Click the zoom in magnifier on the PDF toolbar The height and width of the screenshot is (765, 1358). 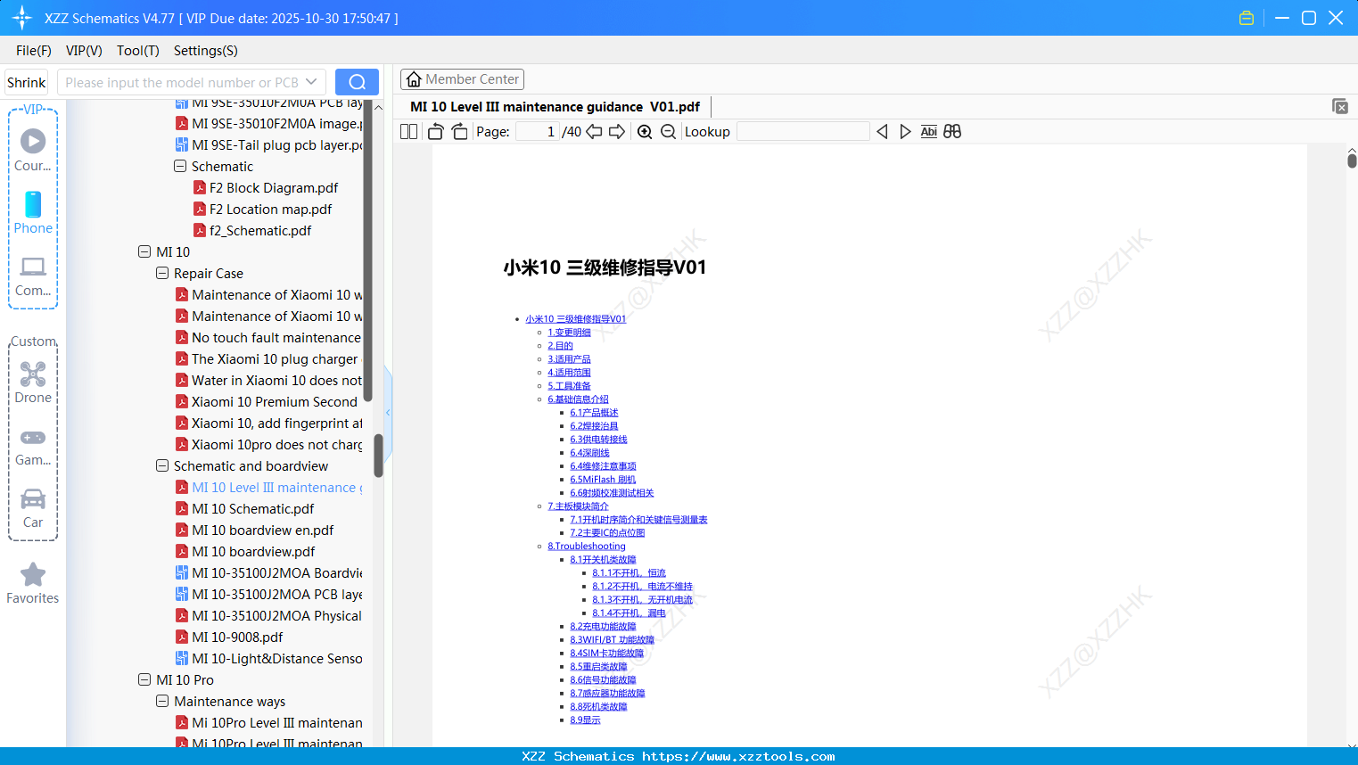644,131
